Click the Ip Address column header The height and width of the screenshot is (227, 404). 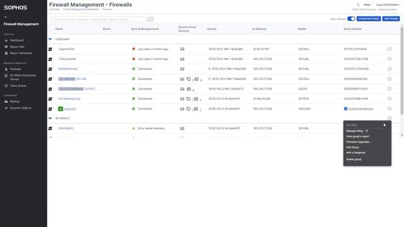pyautogui.click(x=259, y=29)
